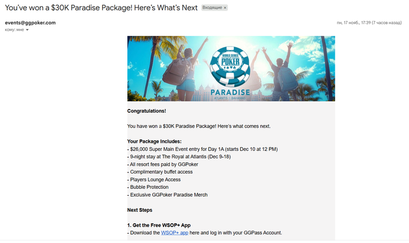This screenshot has height=243, width=409.
Task: Click the email timestamp 17 нояб., 17:39
Action: click(x=369, y=23)
